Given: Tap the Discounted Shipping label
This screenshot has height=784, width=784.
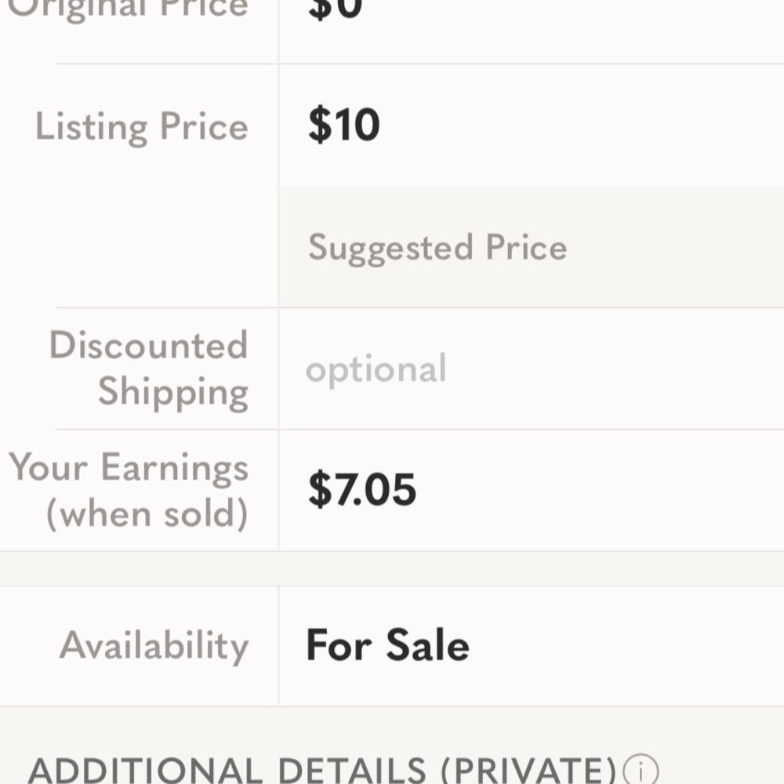Looking at the screenshot, I should [149, 368].
